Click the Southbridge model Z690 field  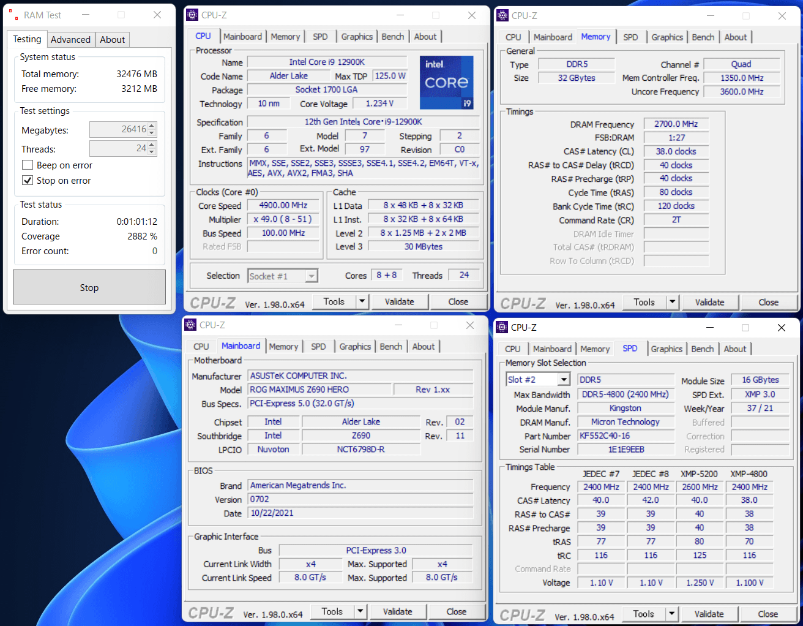click(x=361, y=436)
